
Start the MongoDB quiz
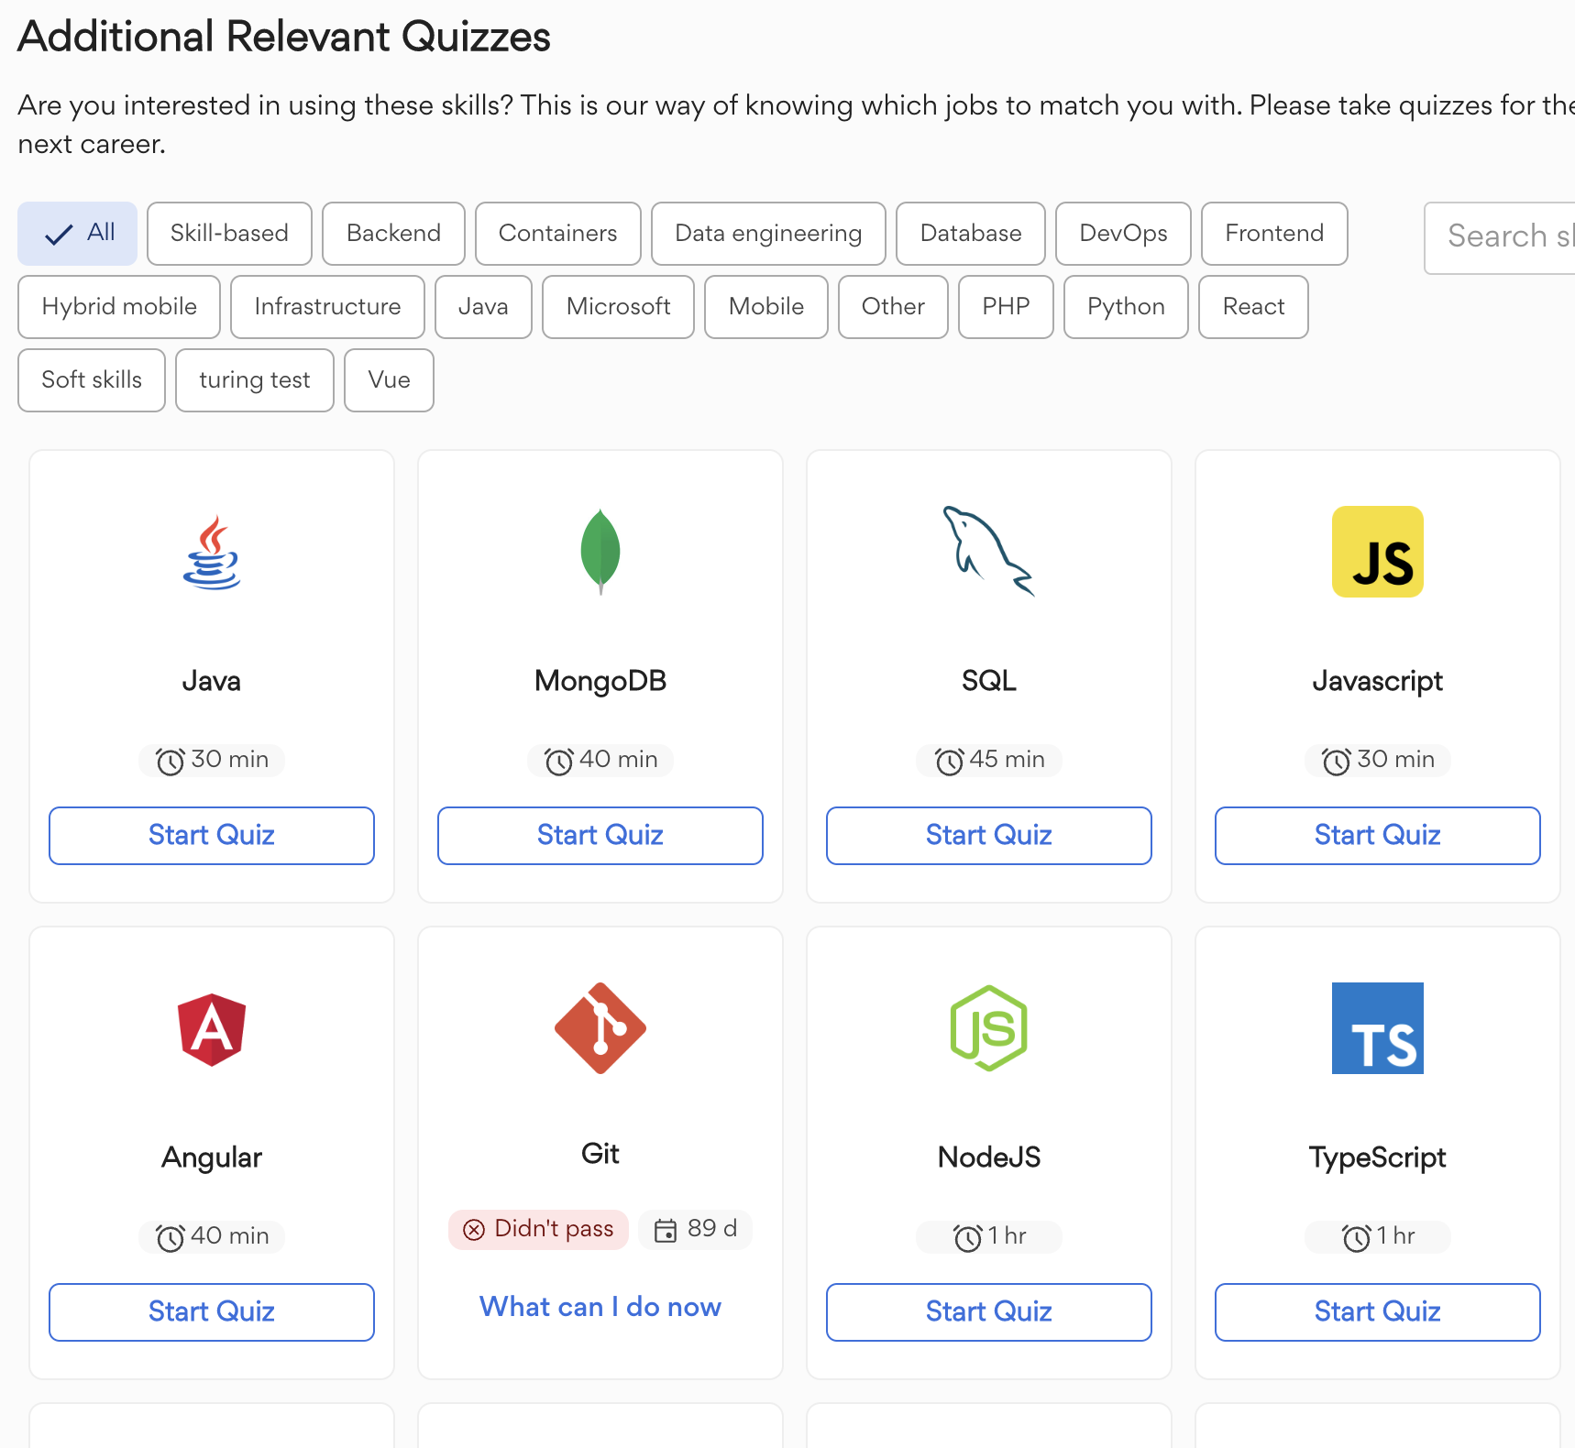600,836
